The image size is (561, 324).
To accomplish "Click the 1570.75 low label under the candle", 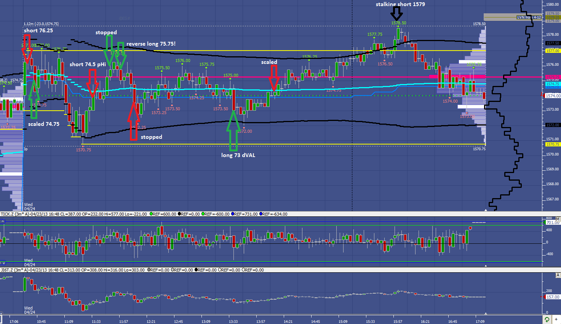I will [x=83, y=150].
